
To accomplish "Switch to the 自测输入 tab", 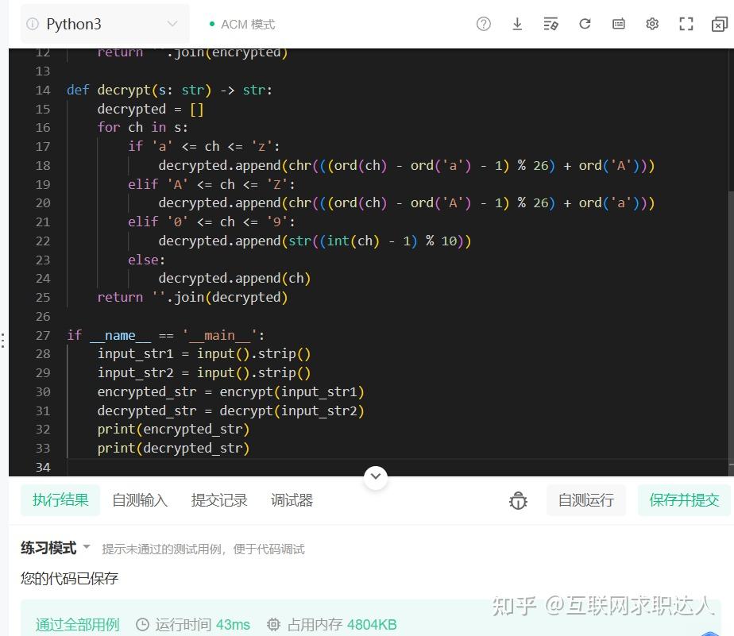I will pyautogui.click(x=140, y=500).
